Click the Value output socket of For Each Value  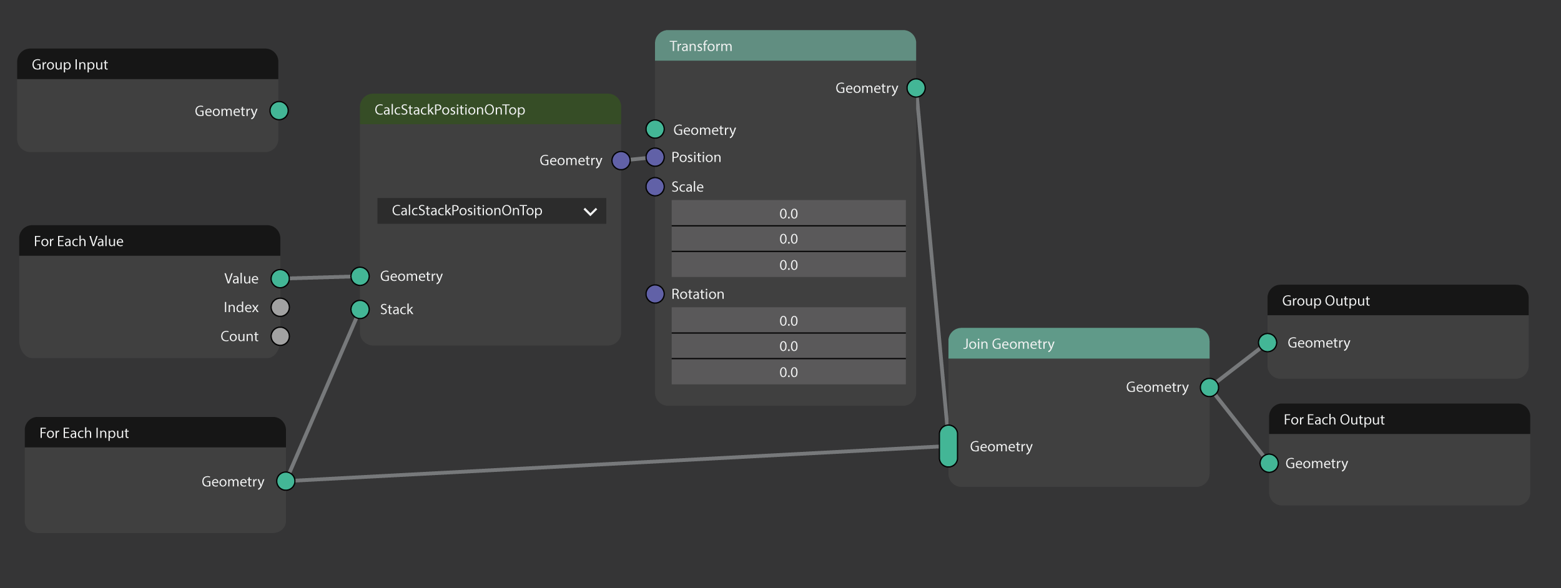coord(280,278)
